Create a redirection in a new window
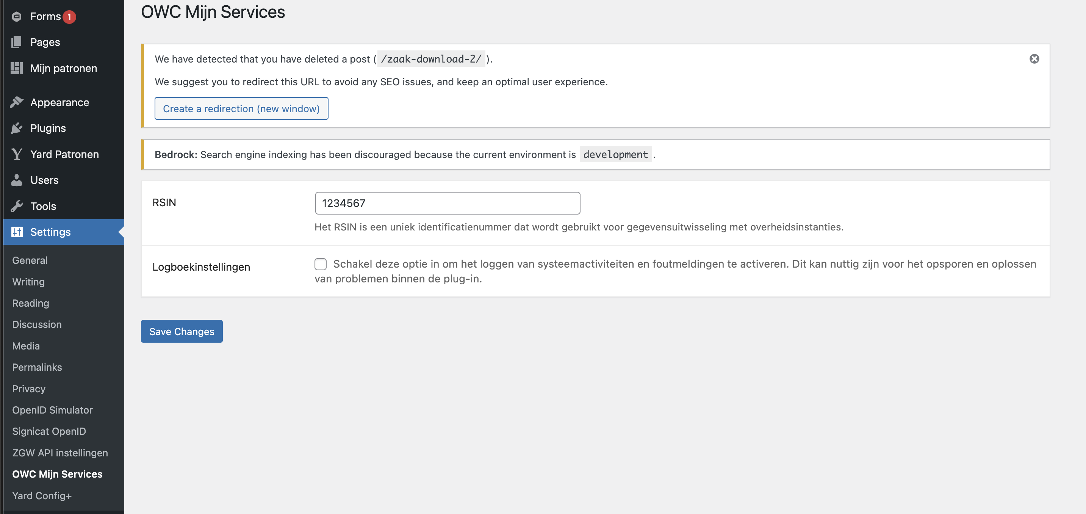 pyautogui.click(x=241, y=108)
